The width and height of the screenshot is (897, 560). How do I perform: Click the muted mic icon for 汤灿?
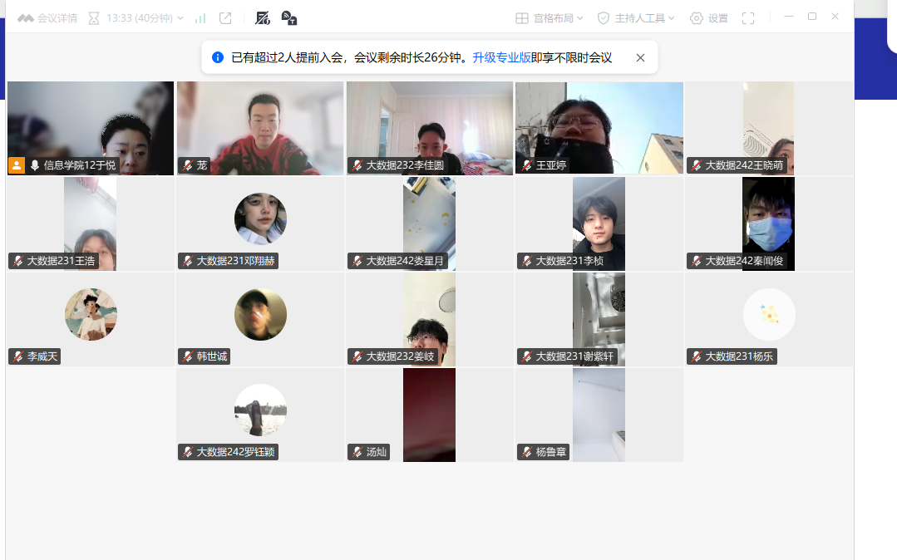click(357, 452)
